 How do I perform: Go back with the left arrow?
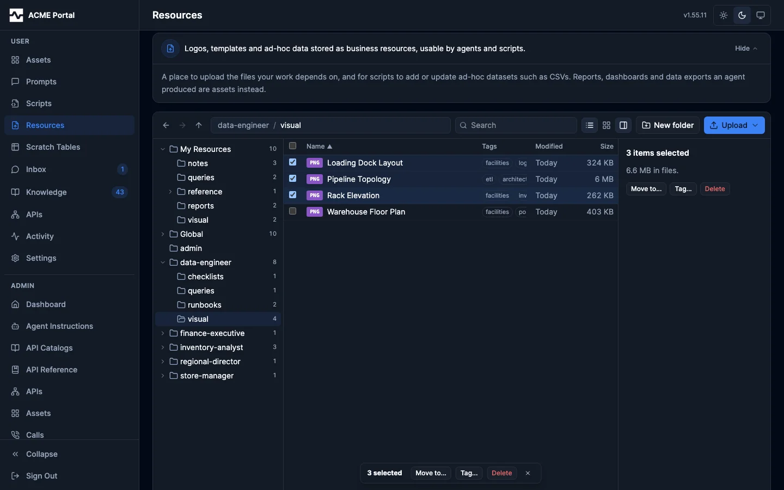(x=166, y=125)
